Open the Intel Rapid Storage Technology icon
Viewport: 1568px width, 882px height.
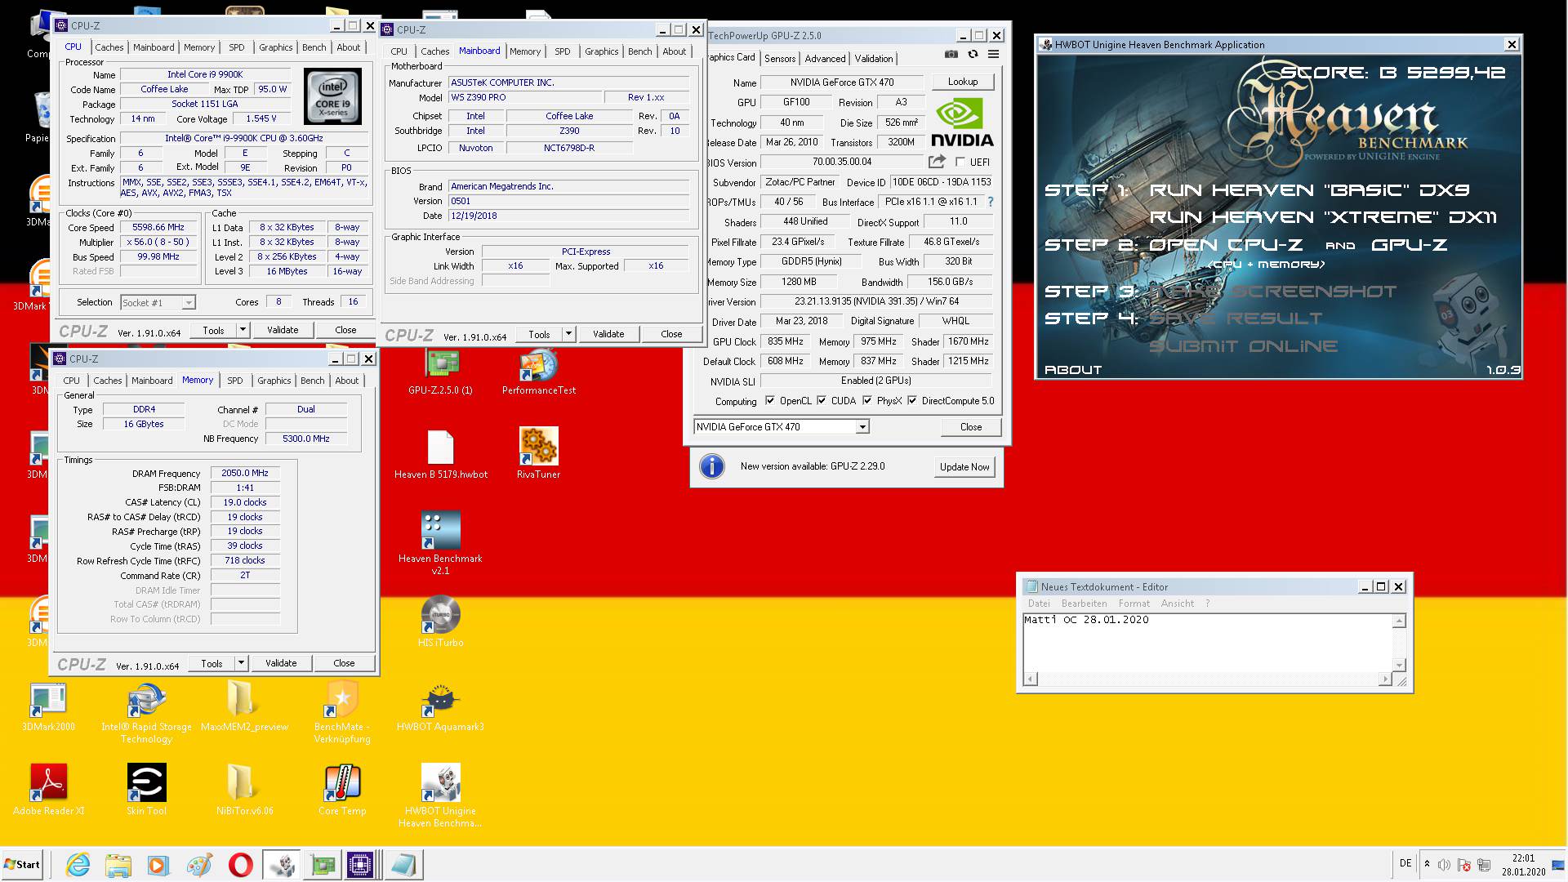tap(147, 712)
